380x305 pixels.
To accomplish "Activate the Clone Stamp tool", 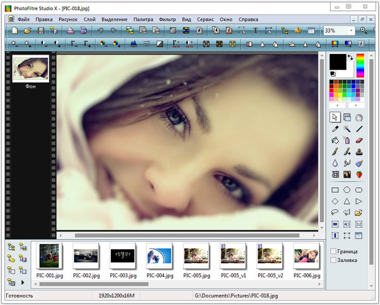I will point(359,152).
